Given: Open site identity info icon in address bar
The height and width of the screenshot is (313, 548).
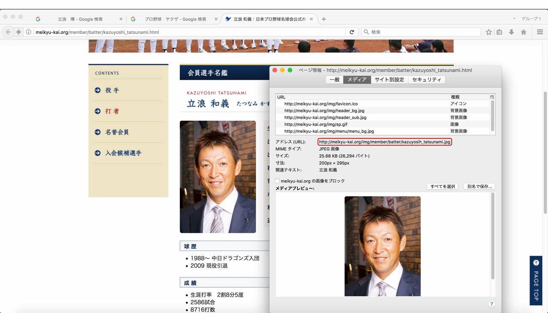Looking at the screenshot, I should pos(29,32).
